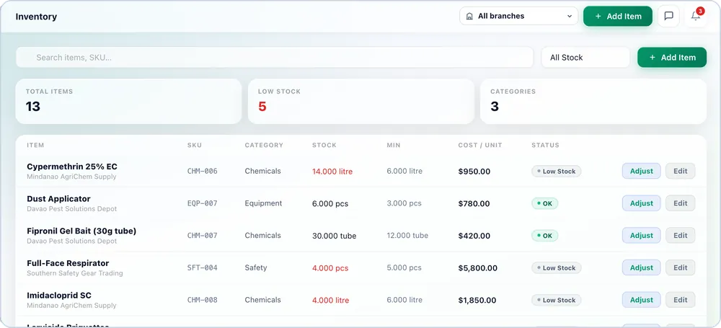Click the Safety category cell
The image size is (721, 328).
pos(256,267)
